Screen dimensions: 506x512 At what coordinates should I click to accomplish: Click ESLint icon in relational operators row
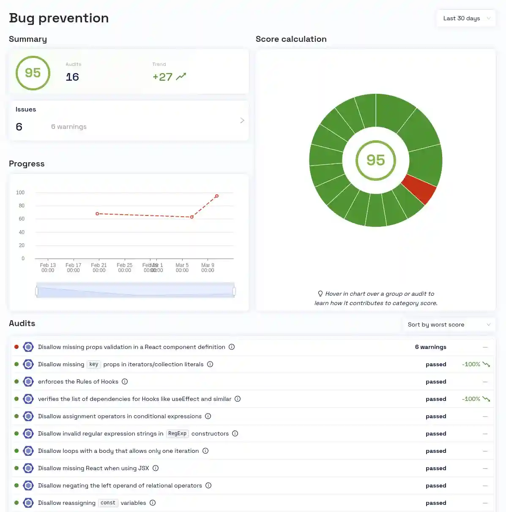(x=28, y=485)
